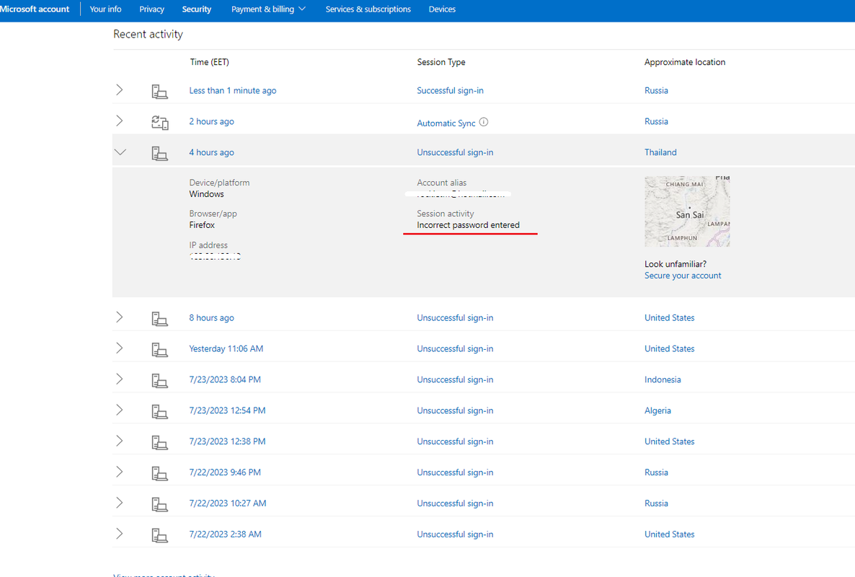Click '7/22/2023 10:27 AM' time link
855x577 pixels.
click(227, 503)
